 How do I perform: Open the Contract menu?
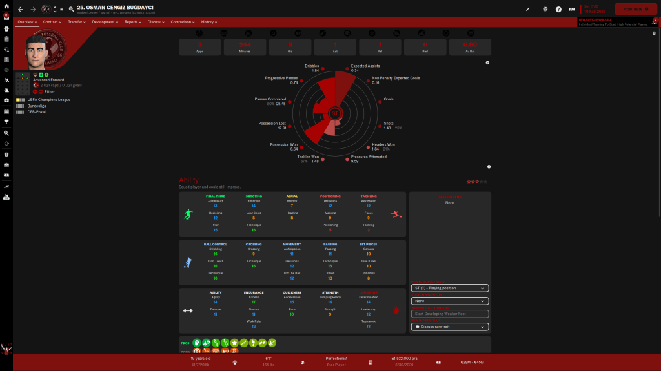52,22
